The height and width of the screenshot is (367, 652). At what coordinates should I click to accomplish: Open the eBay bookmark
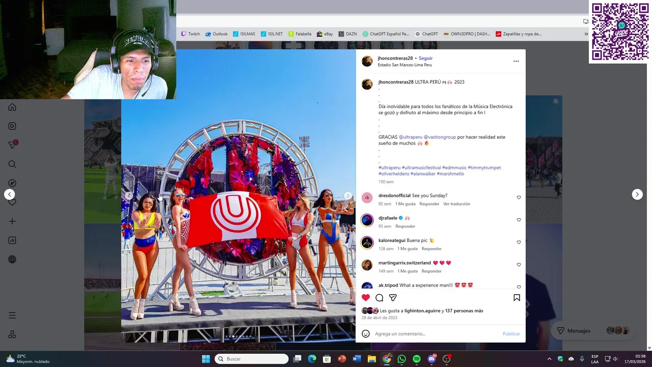pyautogui.click(x=324, y=34)
